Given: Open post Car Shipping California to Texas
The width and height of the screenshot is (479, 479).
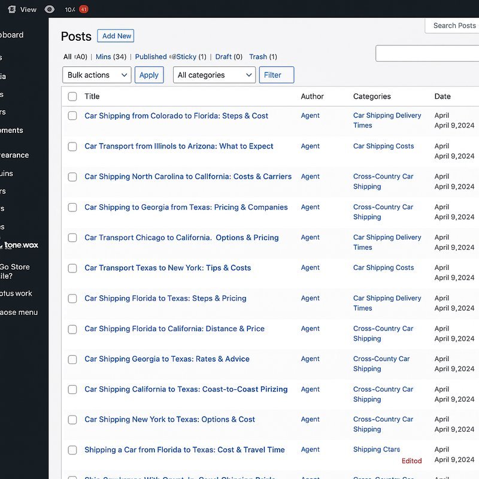Looking at the screenshot, I should point(186,389).
